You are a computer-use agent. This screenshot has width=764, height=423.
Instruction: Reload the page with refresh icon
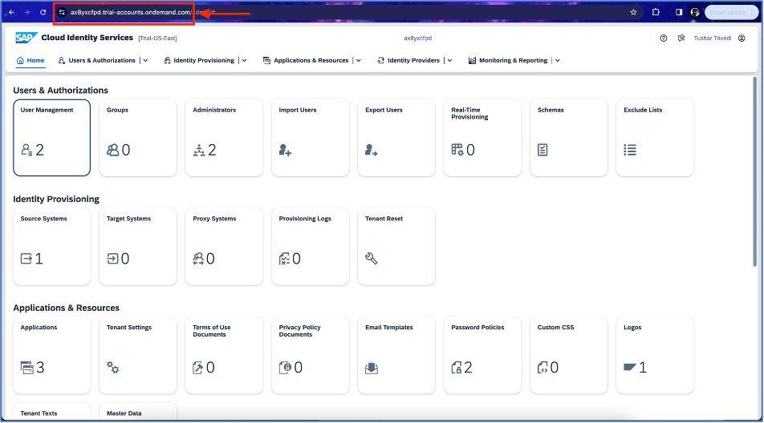coord(43,12)
